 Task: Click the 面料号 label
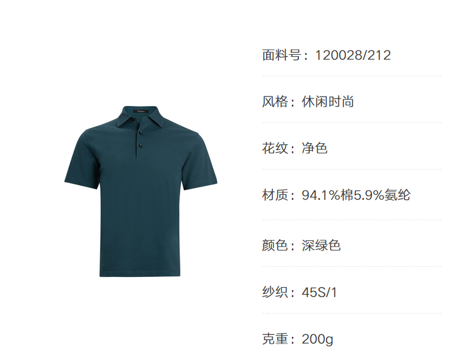click(x=281, y=56)
